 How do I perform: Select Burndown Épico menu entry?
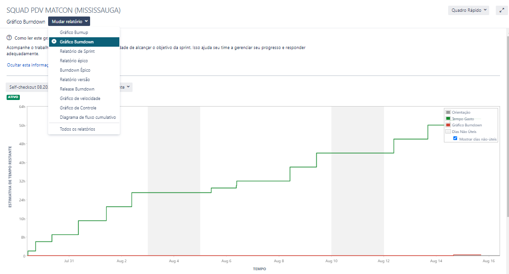(x=75, y=70)
